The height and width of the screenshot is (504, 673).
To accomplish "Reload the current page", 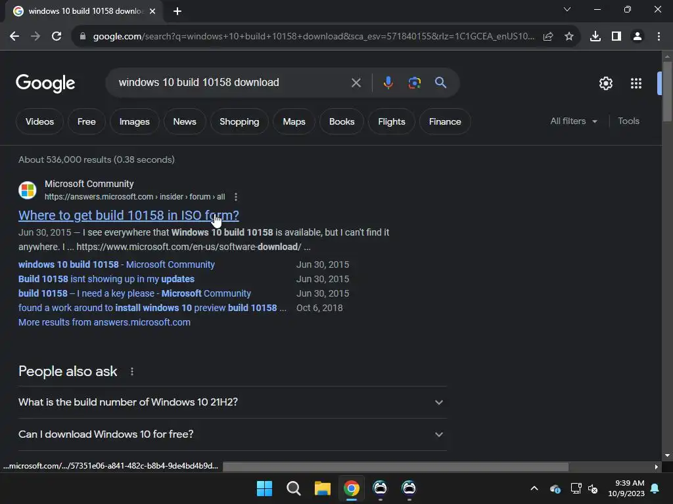I will click(x=57, y=37).
